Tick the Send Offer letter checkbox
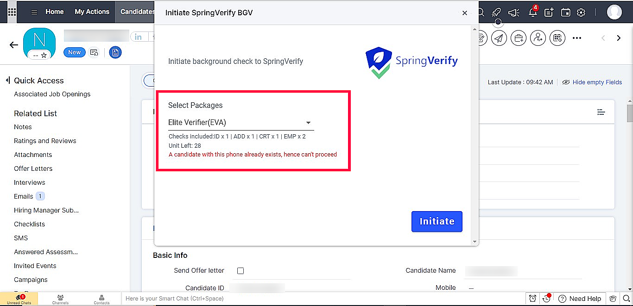633x306 pixels. point(241,271)
